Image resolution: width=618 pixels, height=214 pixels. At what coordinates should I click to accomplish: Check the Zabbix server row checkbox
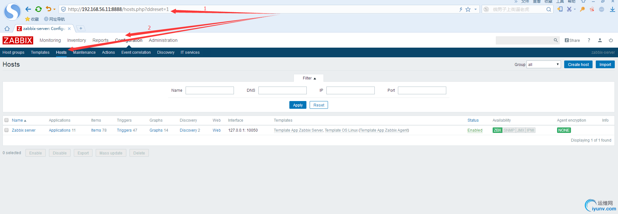pyautogui.click(x=6, y=130)
